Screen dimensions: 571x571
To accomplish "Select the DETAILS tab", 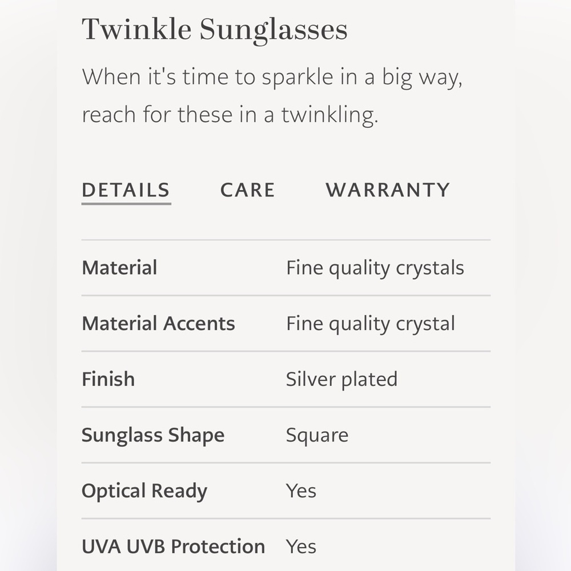I will pyautogui.click(x=126, y=190).
